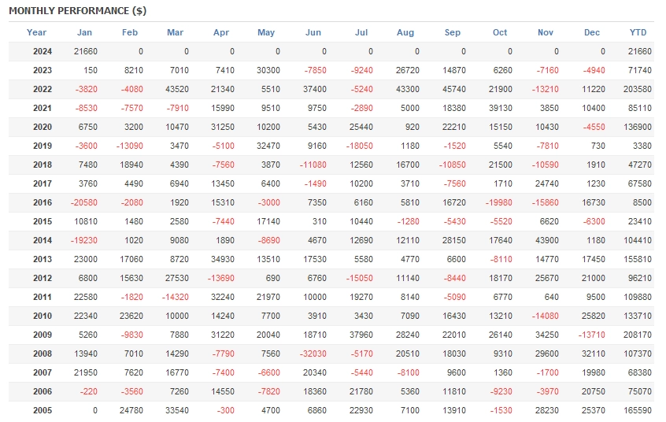The height and width of the screenshot is (422, 666).
Task: Click 2022 YTD value 203580
Action: (637, 89)
